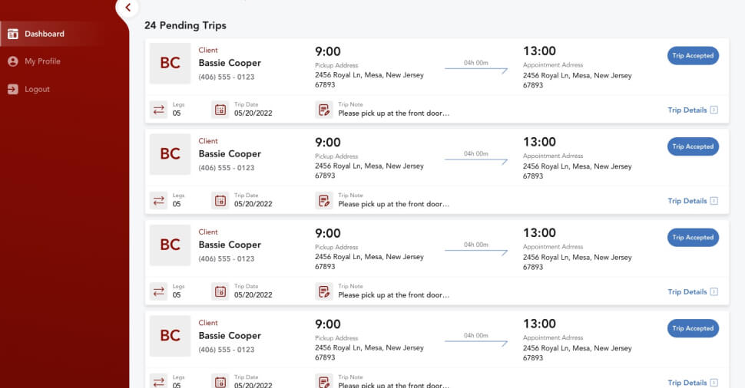Open Trip Details of the third trip
The width and height of the screenshot is (745, 388).
(x=692, y=291)
